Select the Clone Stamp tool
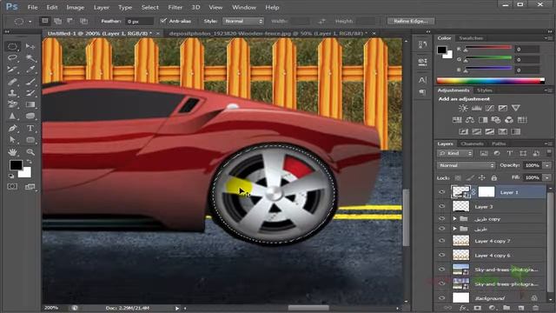The image size is (556, 313). point(12,93)
